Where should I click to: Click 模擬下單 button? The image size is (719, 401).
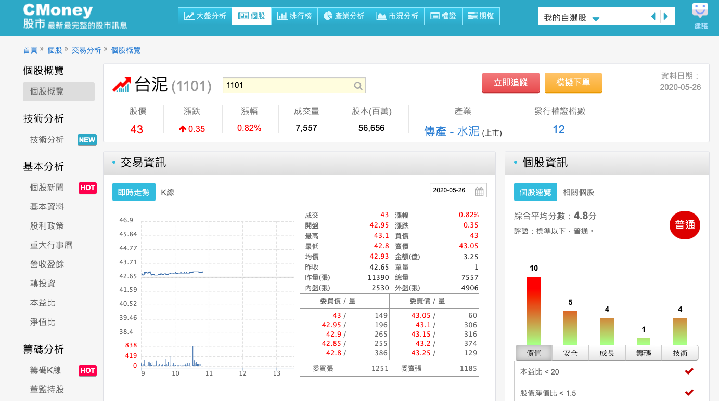pyautogui.click(x=573, y=83)
